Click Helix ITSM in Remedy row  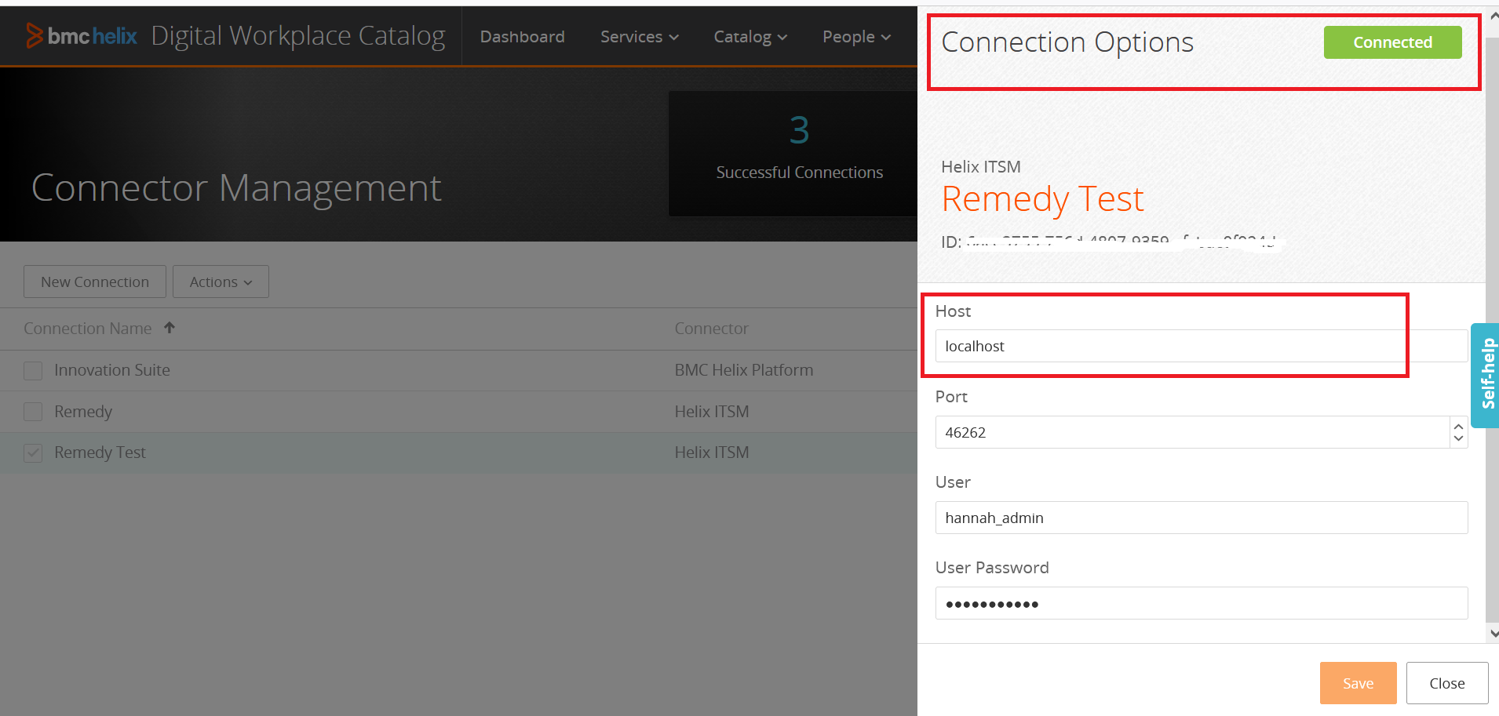tap(712, 412)
